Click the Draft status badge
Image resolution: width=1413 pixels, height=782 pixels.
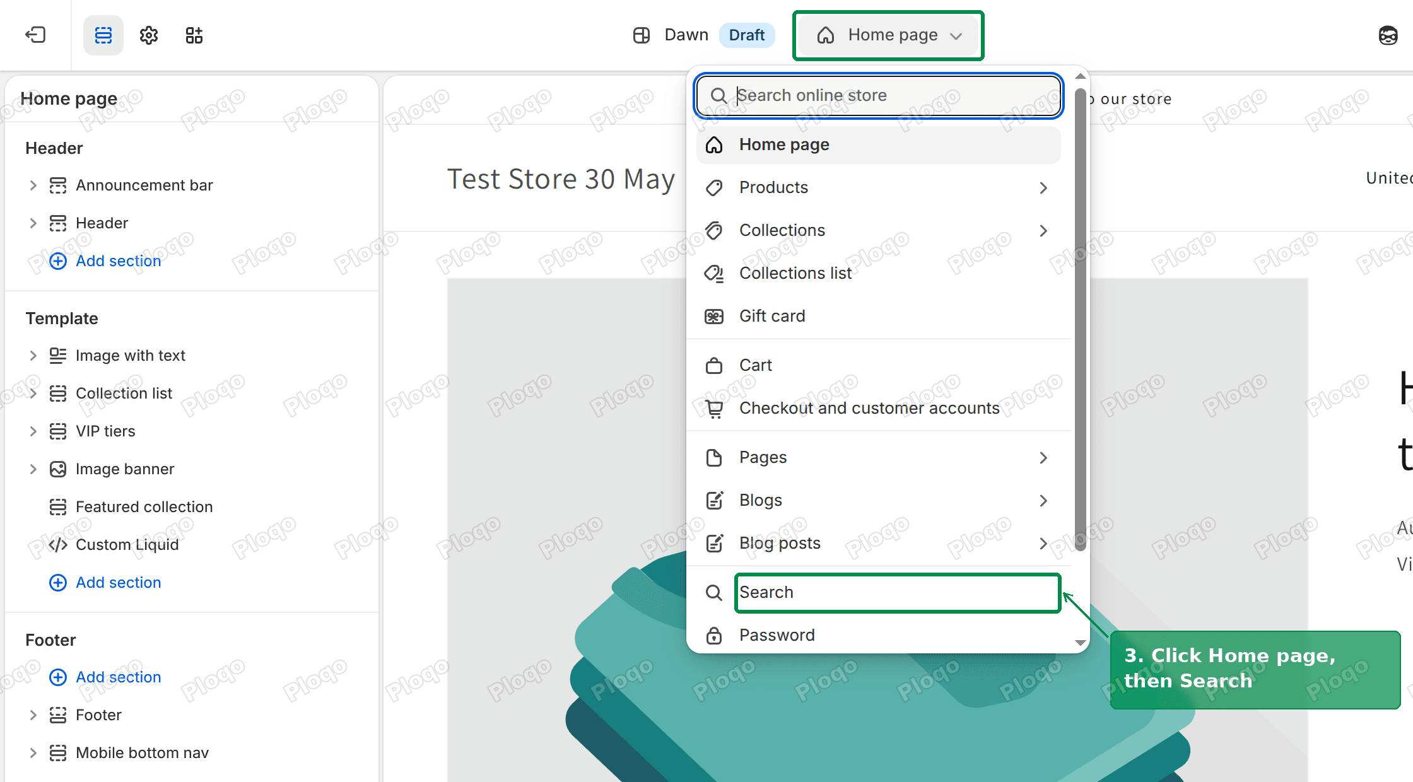point(747,35)
